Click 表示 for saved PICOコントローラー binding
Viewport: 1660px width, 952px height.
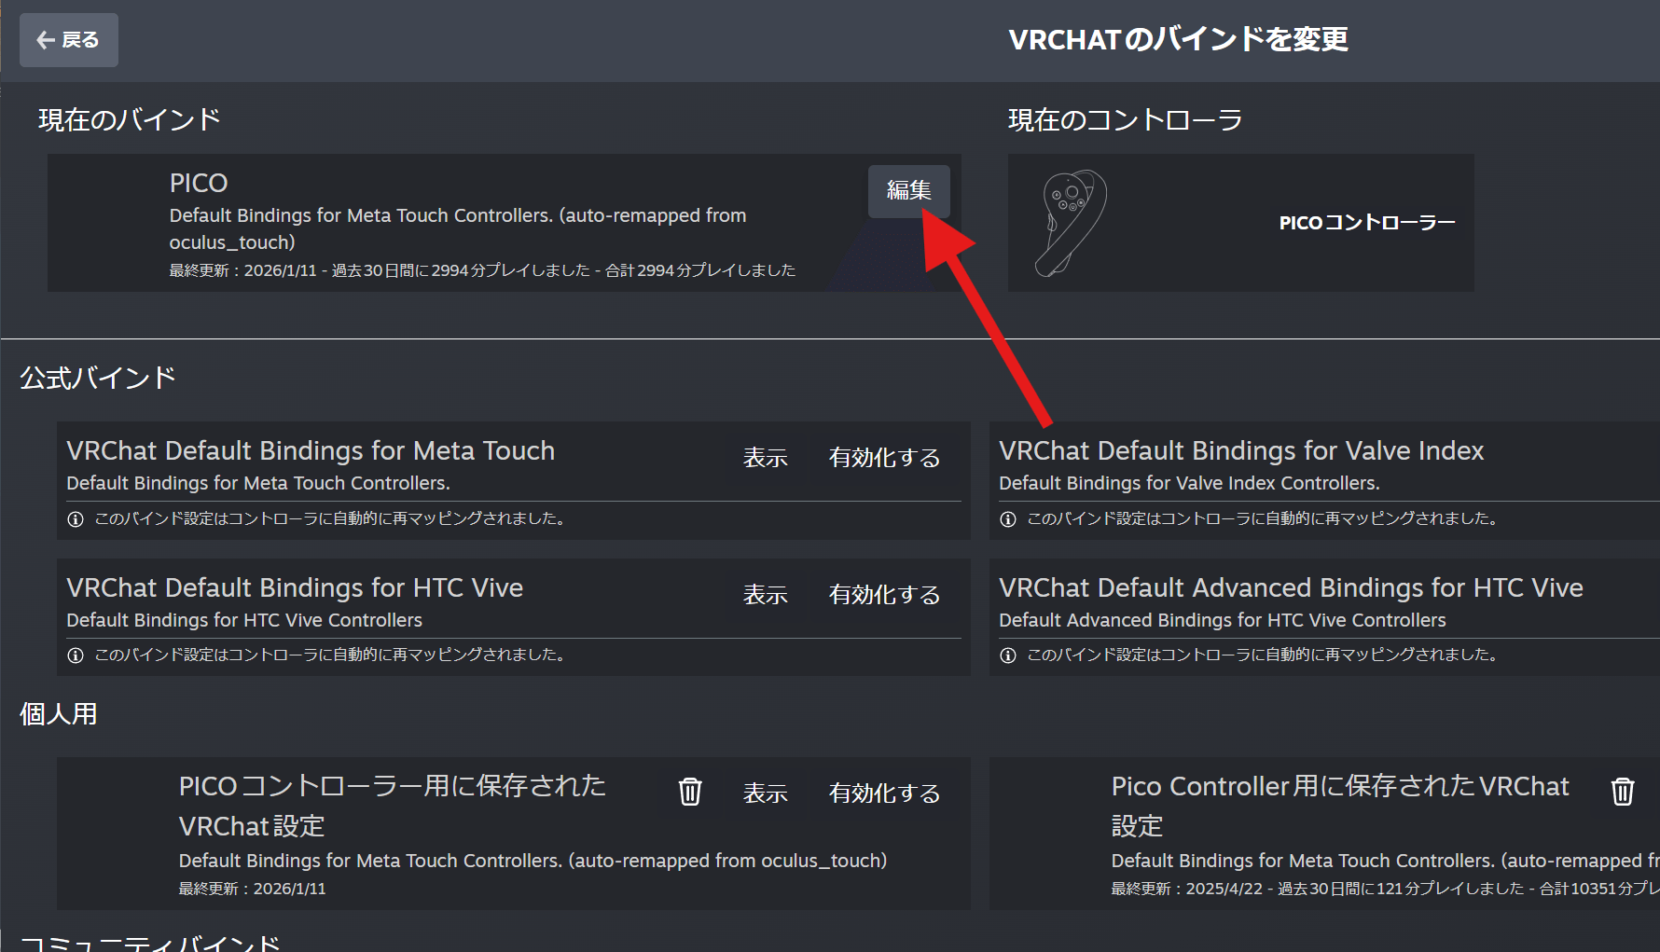coord(765,793)
